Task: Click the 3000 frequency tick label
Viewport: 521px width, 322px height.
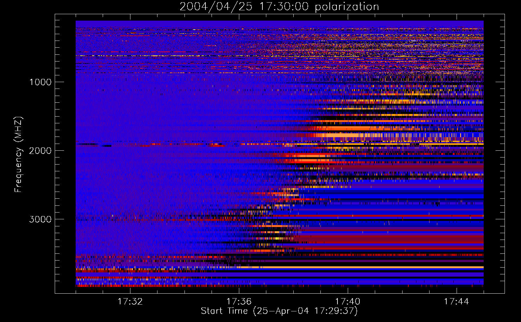Action: coord(40,219)
